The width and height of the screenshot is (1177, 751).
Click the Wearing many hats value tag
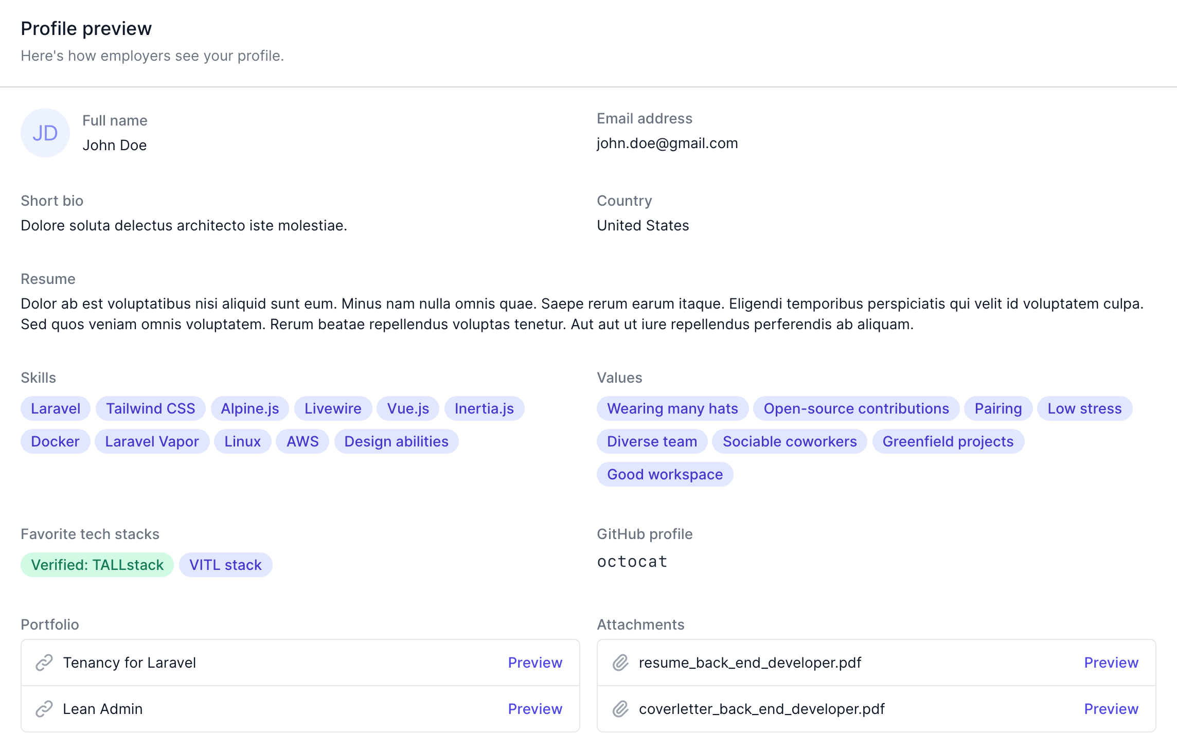(672, 408)
